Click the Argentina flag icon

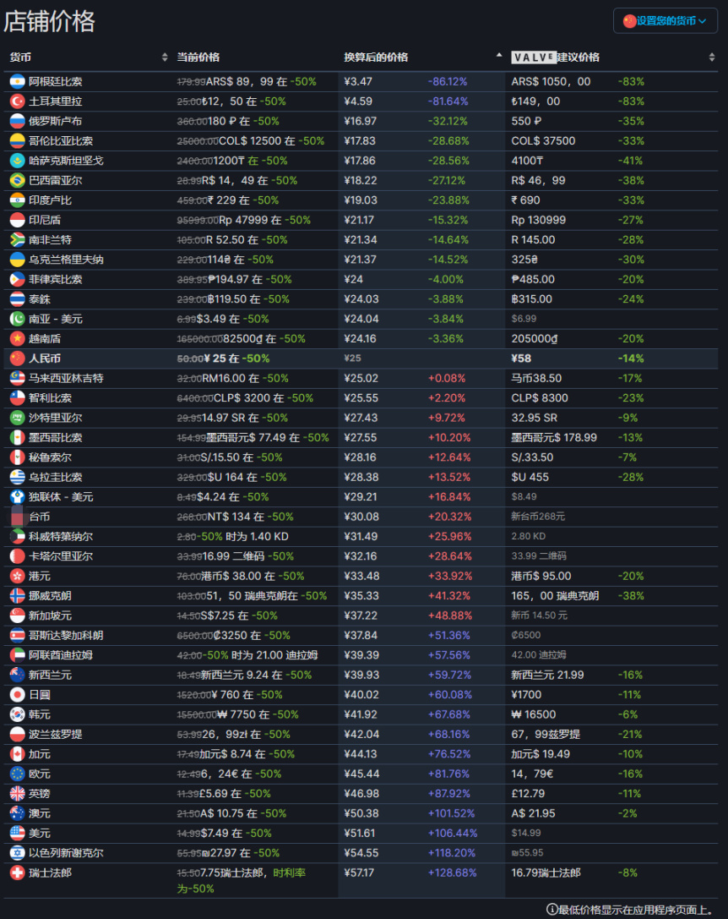tap(17, 82)
